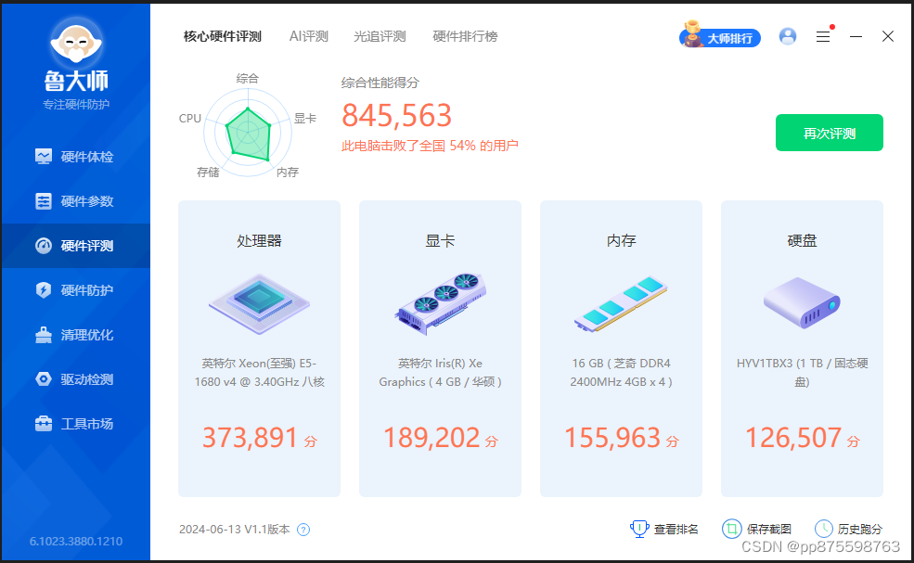Click the 显卡 card title

pos(440,241)
